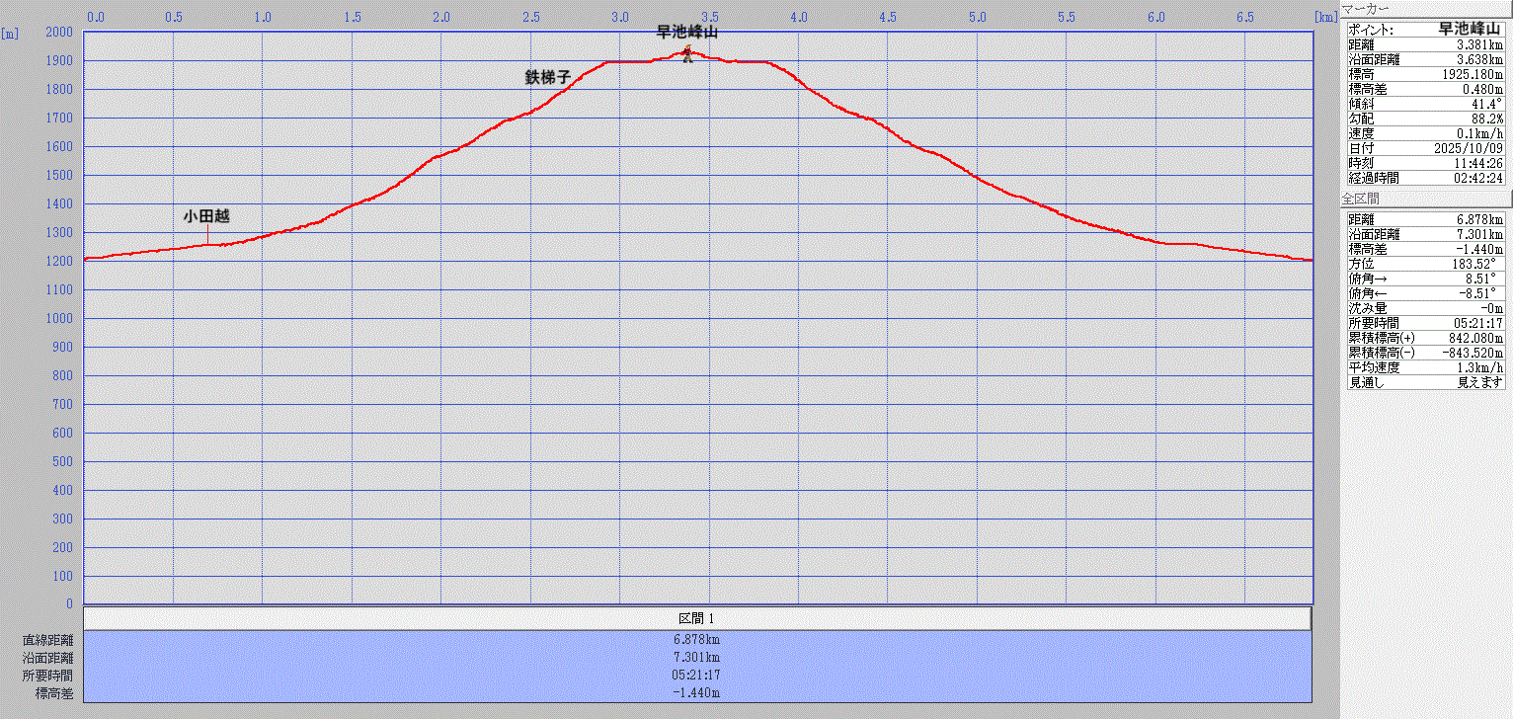Click the 早池峰山 summit label on graph
This screenshot has width=1513, height=719.
coord(686,32)
